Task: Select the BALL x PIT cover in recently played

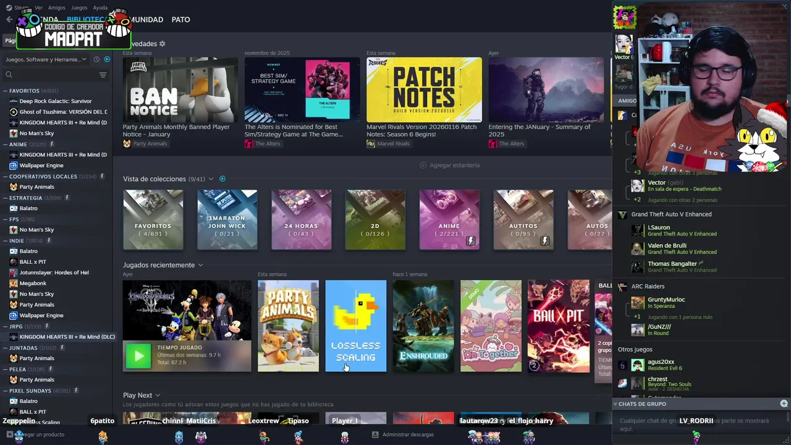Action: (x=559, y=326)
